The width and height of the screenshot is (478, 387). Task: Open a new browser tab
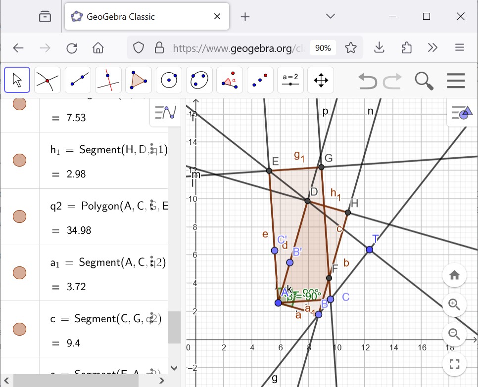coord(245,17)
